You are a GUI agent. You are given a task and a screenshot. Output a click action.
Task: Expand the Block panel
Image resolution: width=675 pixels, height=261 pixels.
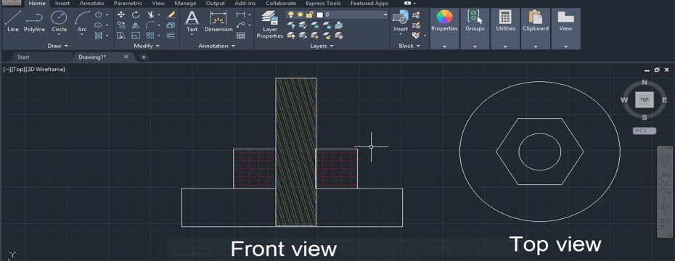pos(409,46)
